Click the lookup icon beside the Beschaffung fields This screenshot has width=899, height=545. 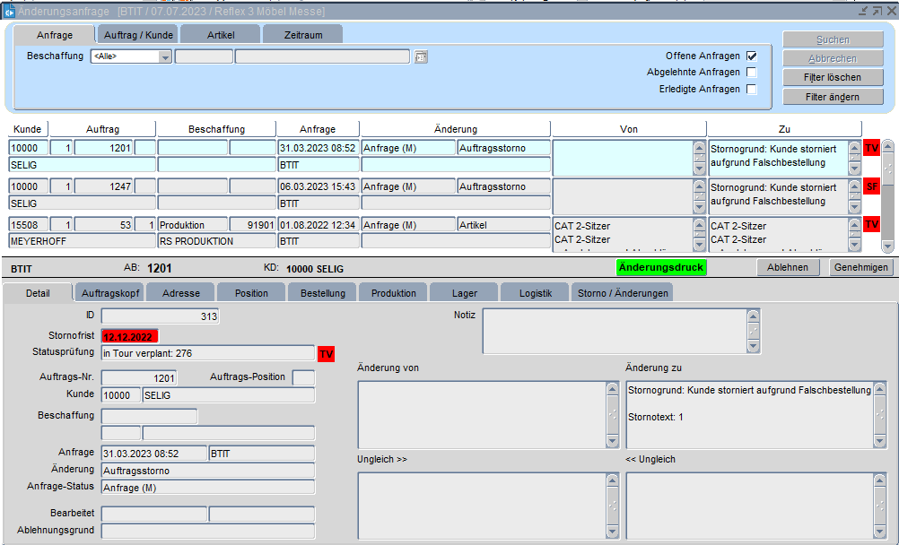(421, 57)
